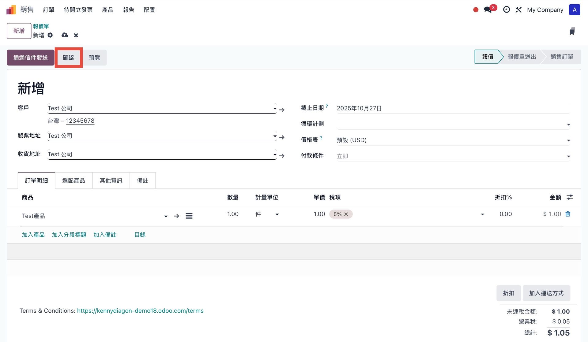Remove the 5% tax tag
Viewport: 588px width, 342px height.
346,214
